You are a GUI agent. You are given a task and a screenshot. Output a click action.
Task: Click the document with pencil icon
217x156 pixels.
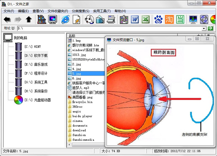point(76,19)
